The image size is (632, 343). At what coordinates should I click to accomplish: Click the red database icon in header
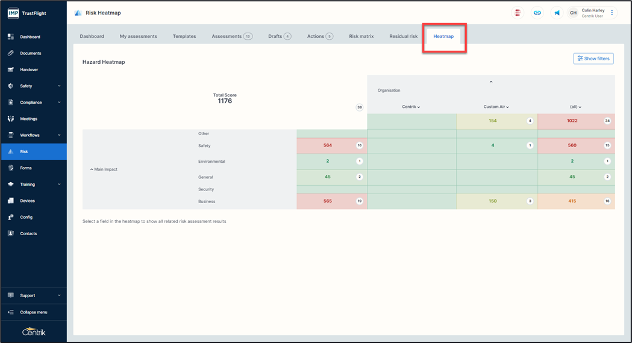(x=518, y=13)
